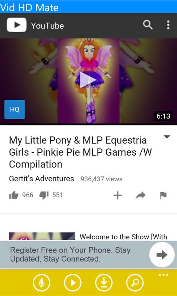
Task: Expand video description with down arrow
Action: (x=167, y=137)
